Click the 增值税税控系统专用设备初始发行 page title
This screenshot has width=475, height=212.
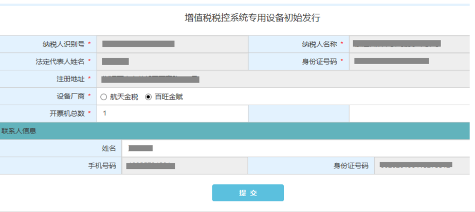[x=252, y=18]
